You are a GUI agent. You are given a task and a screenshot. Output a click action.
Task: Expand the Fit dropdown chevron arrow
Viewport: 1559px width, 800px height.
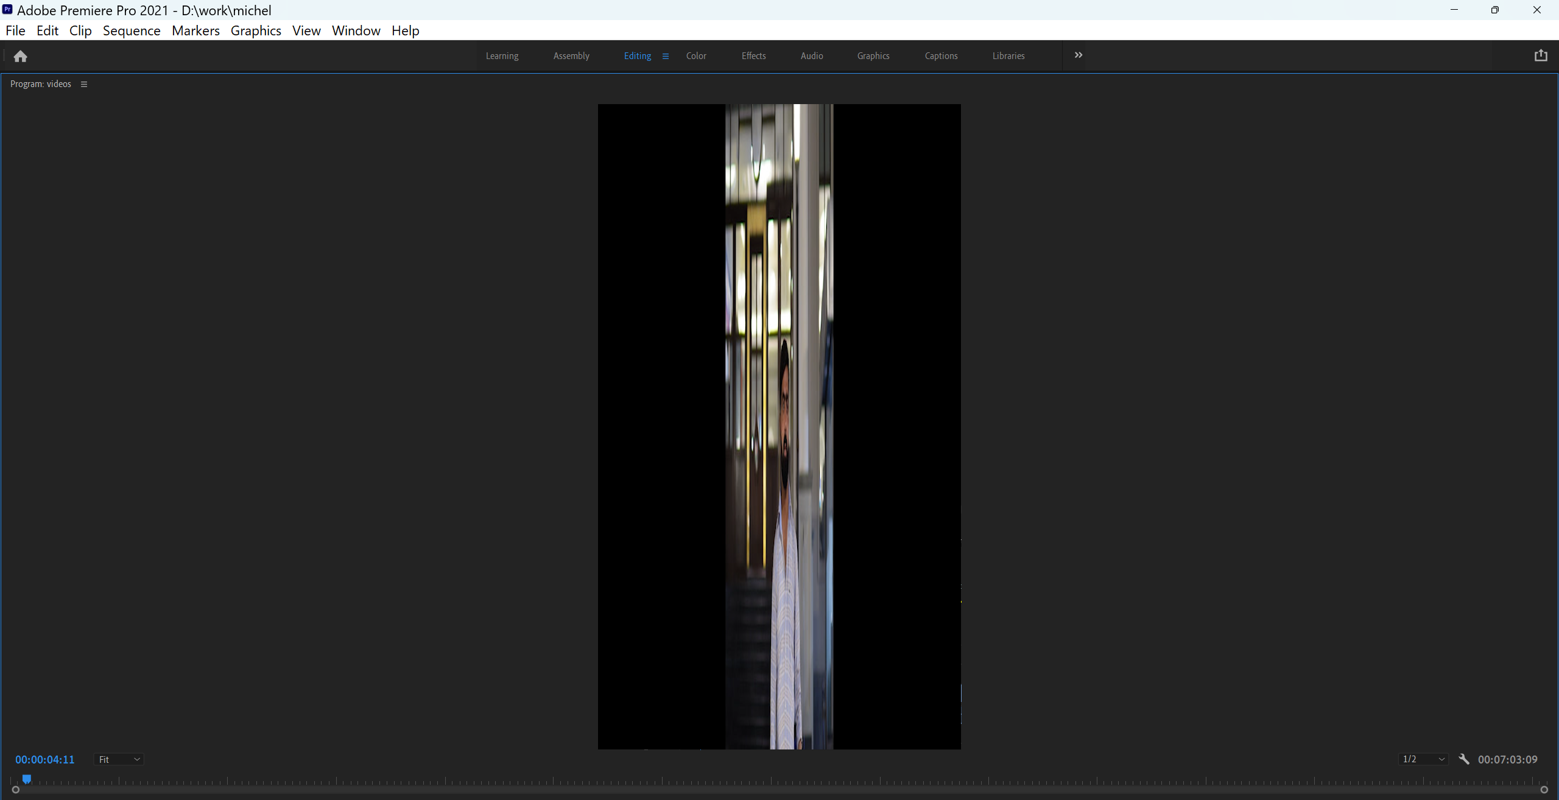tap(137, 759)
